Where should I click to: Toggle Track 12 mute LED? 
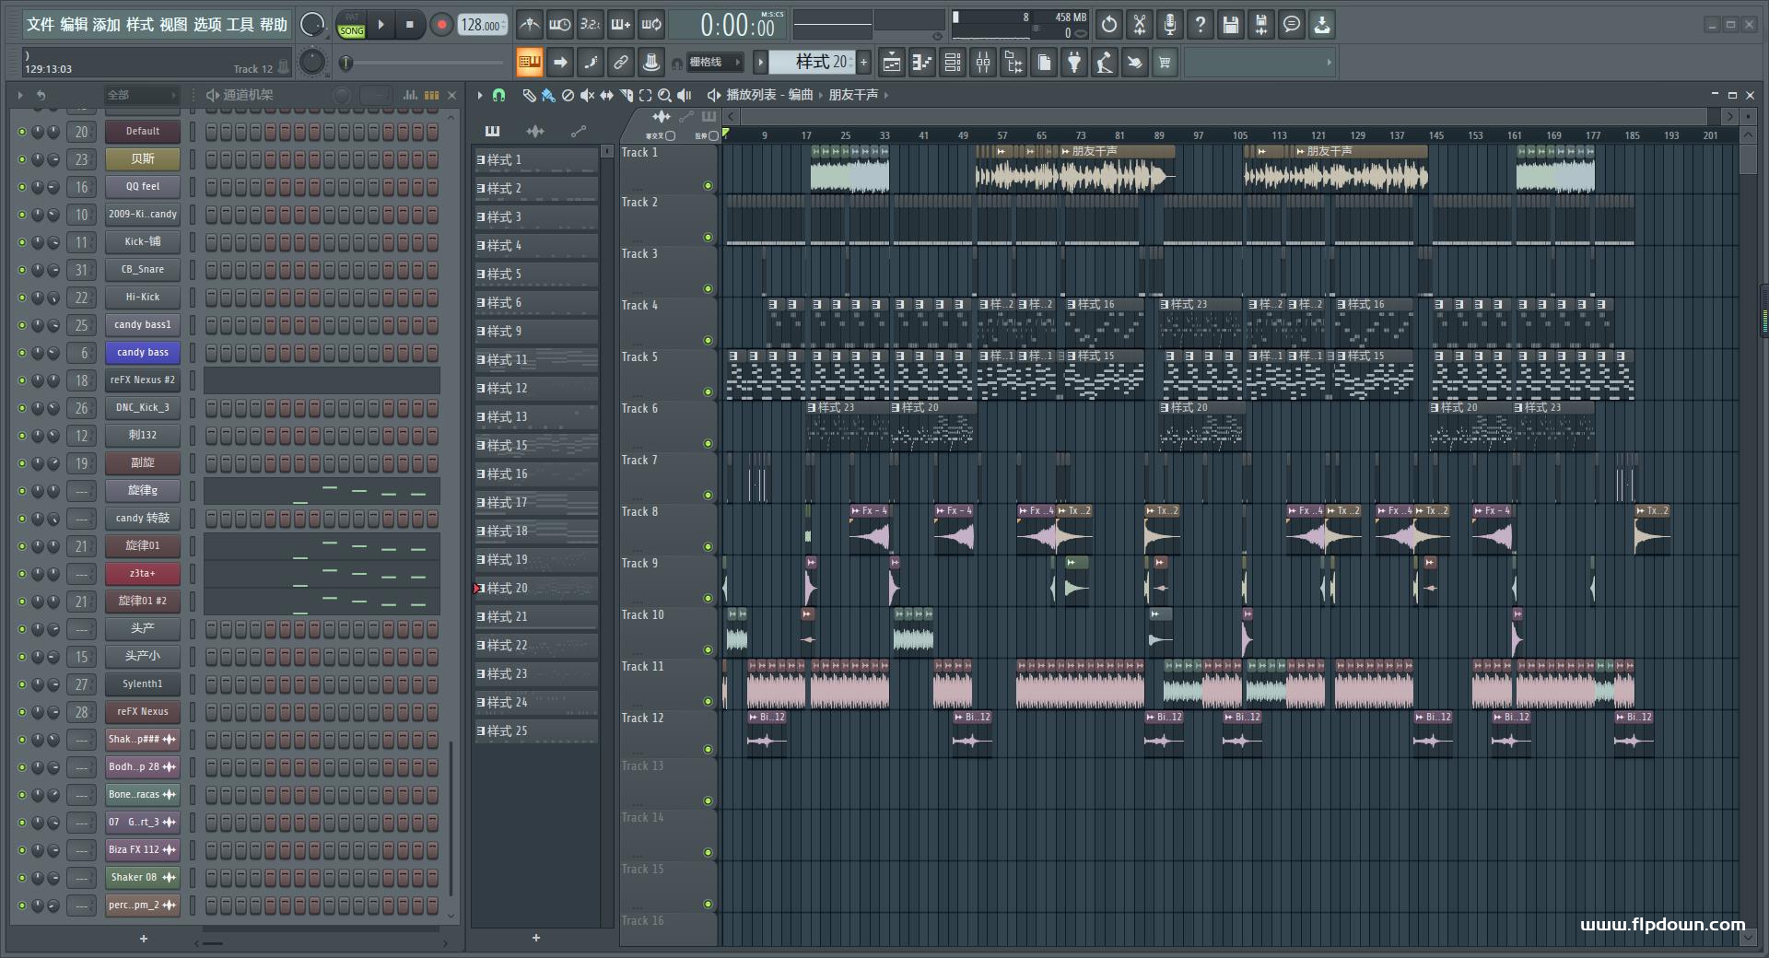[708, 750]
